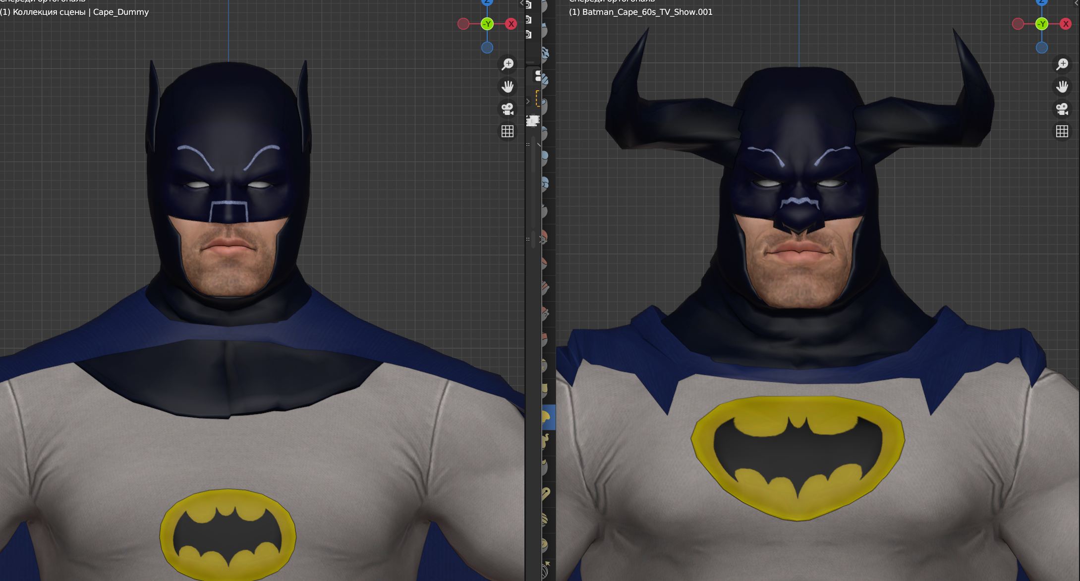
Task: Toggle perspective/orthographic grid icon in left viewport
Action: pyautogui.click(x=508, y=131)
